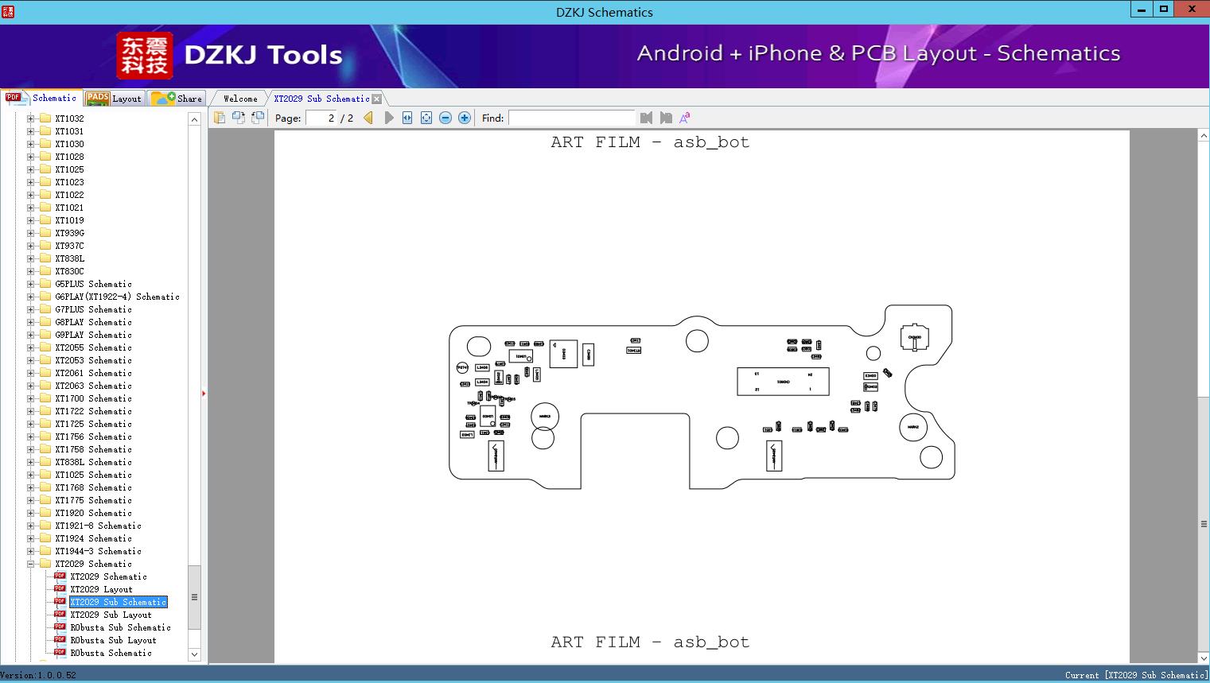Viewport: 1210px width, 683px height.
Task: Expand the XT1025 folder
Action: [x=31, y=169]
